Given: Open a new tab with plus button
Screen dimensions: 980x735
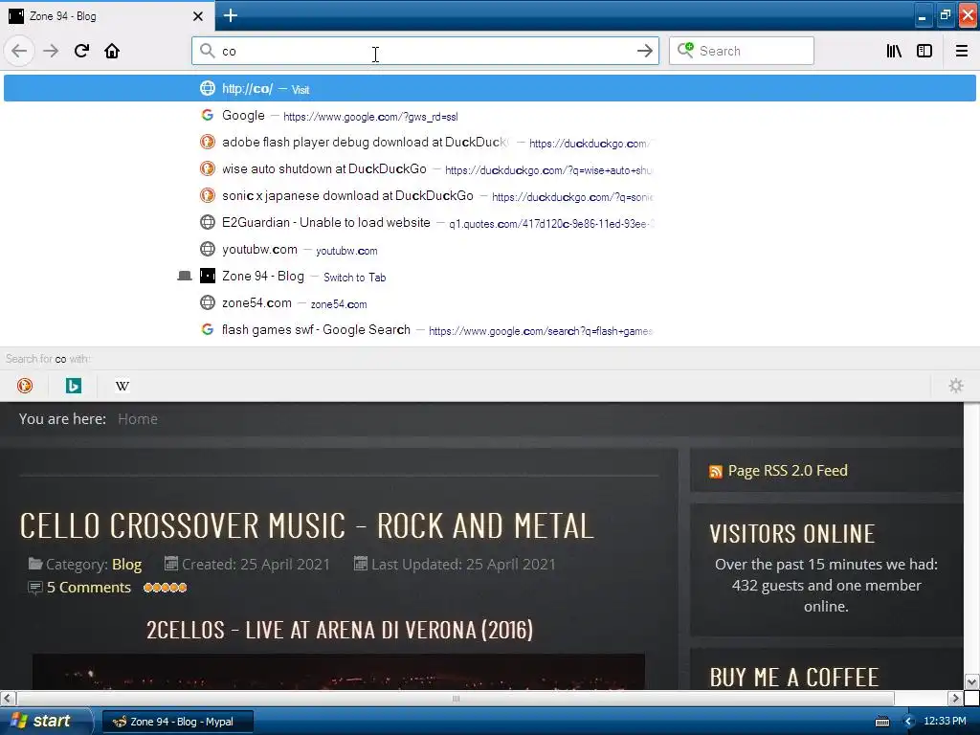Looking at the screenshot, I should coord(230,15).
